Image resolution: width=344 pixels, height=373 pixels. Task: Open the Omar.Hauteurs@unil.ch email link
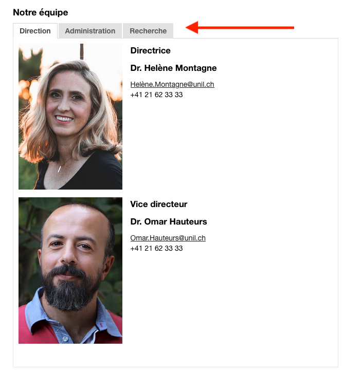(168, 238)
